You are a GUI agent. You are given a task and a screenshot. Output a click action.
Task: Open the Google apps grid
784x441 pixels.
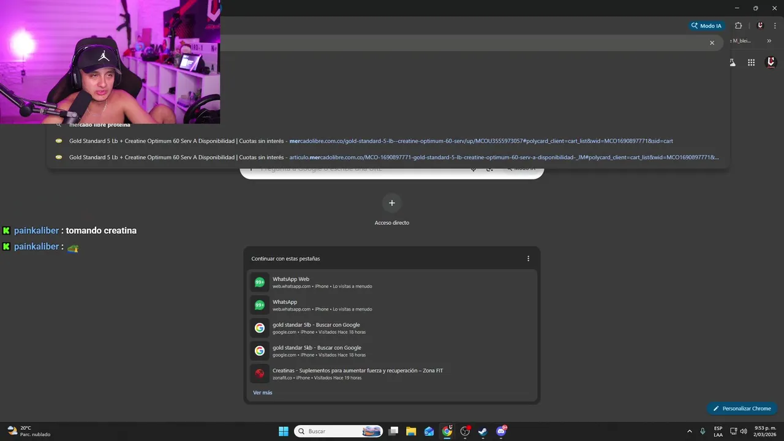pyautogui.click(x=751, y=62)
